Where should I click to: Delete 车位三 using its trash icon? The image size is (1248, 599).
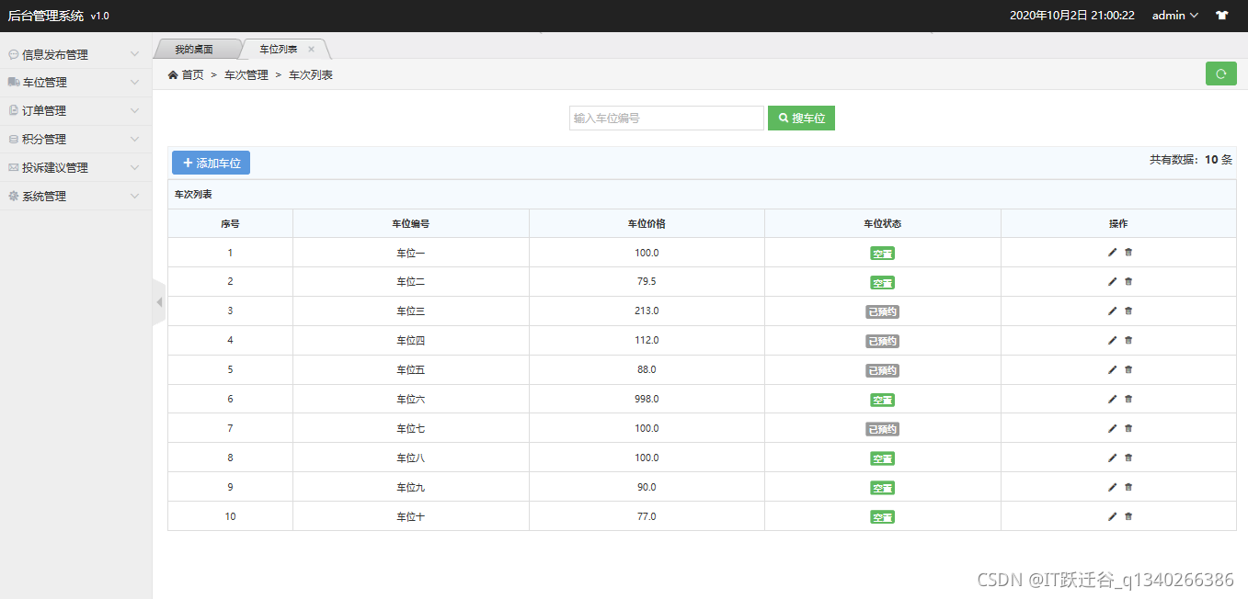click(1128, 311)
